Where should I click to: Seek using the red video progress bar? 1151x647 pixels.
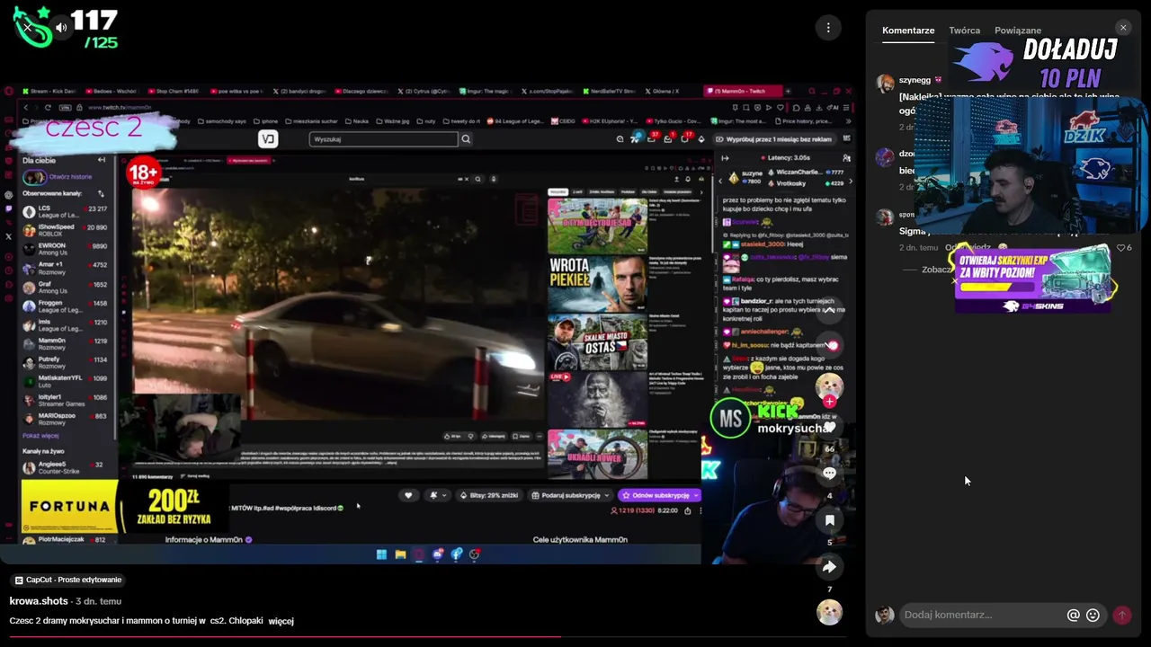(427, 636)
